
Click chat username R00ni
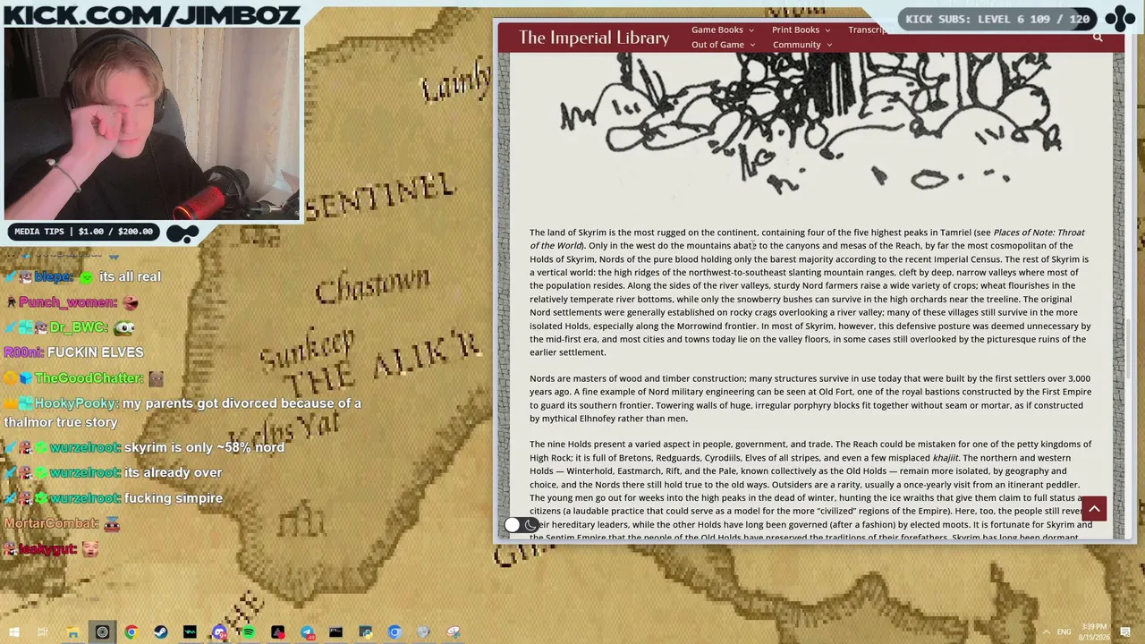pyautogui.click(x=21, y=352)
